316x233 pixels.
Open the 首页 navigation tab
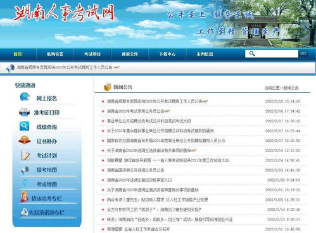(18, 54)
